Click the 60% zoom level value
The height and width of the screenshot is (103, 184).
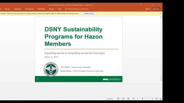pyautogui.click(x=156, y=99)
